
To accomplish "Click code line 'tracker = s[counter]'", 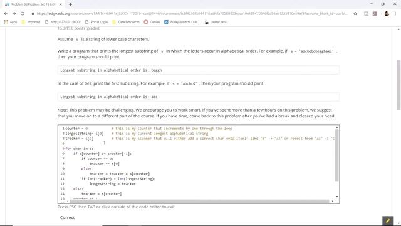I will (102, 194).
